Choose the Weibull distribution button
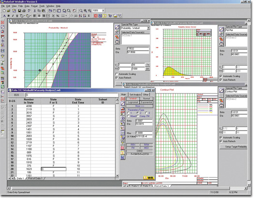 coord(133,99)
